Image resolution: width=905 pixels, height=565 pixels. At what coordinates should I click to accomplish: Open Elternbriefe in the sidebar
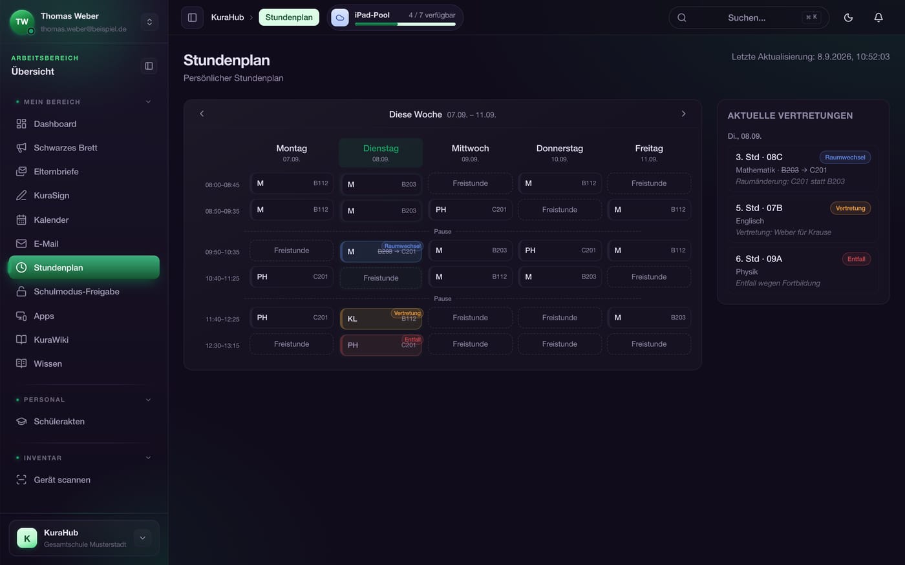84,172
